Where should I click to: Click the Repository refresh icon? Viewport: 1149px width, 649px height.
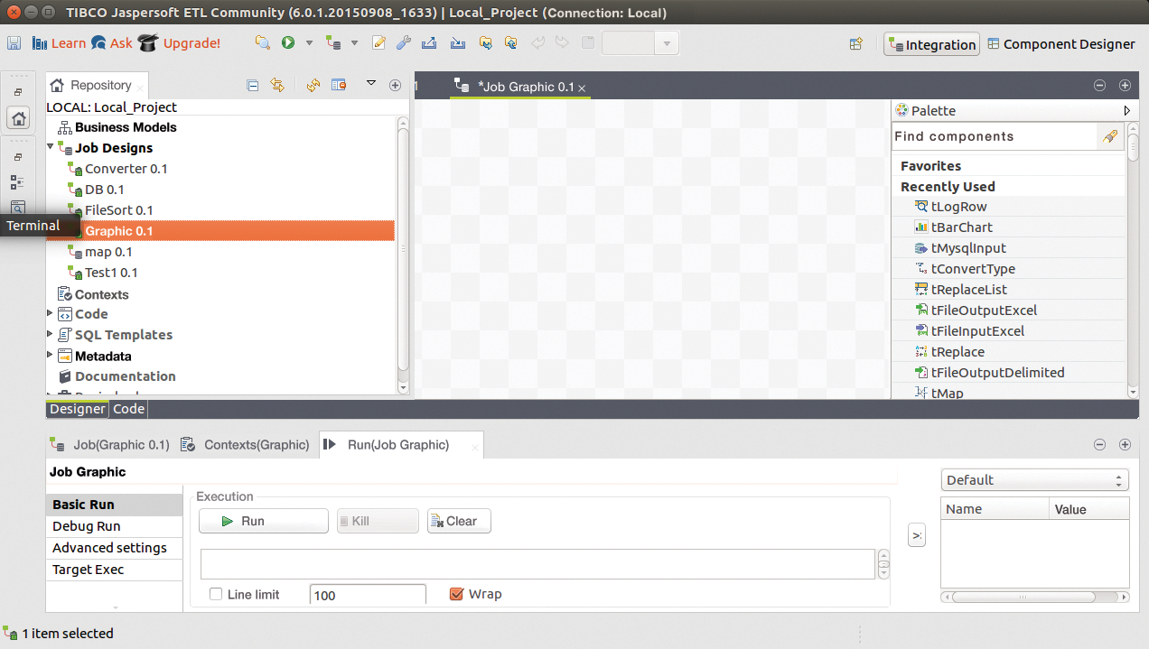[313, 85]
